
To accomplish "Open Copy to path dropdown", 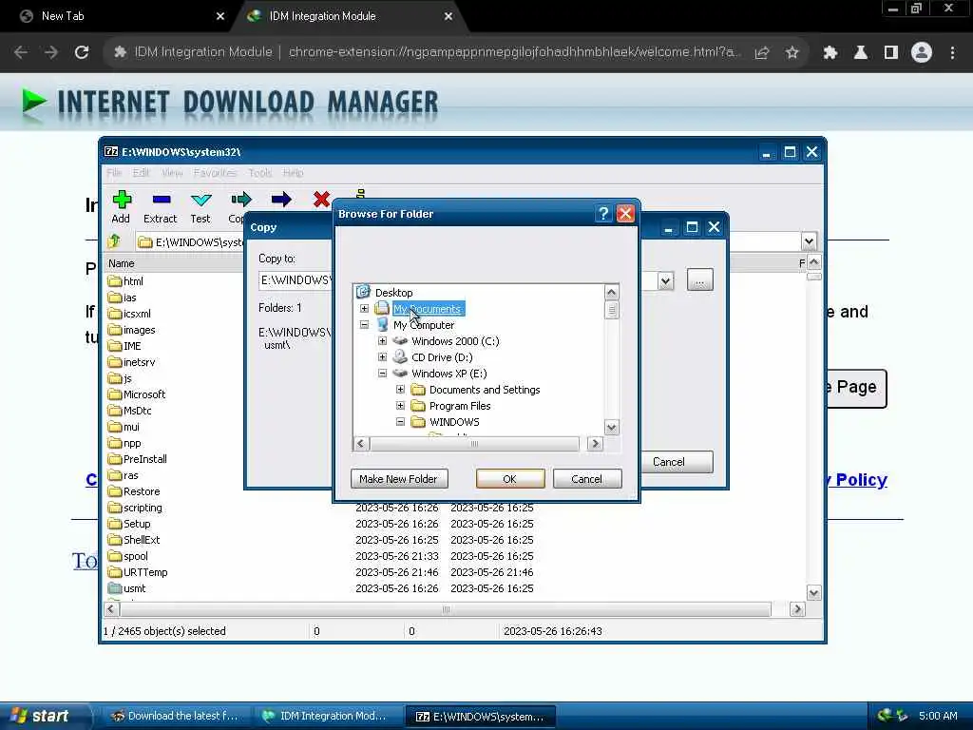I will point(665,280).
